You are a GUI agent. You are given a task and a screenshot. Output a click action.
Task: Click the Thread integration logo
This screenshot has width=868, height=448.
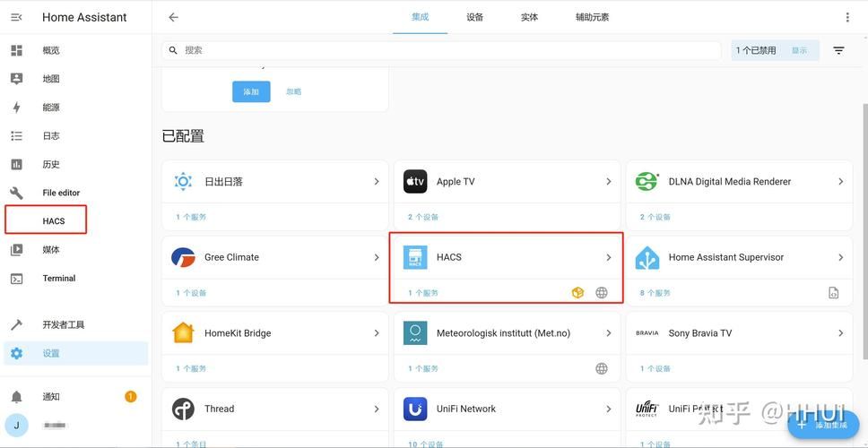point(183,409)
